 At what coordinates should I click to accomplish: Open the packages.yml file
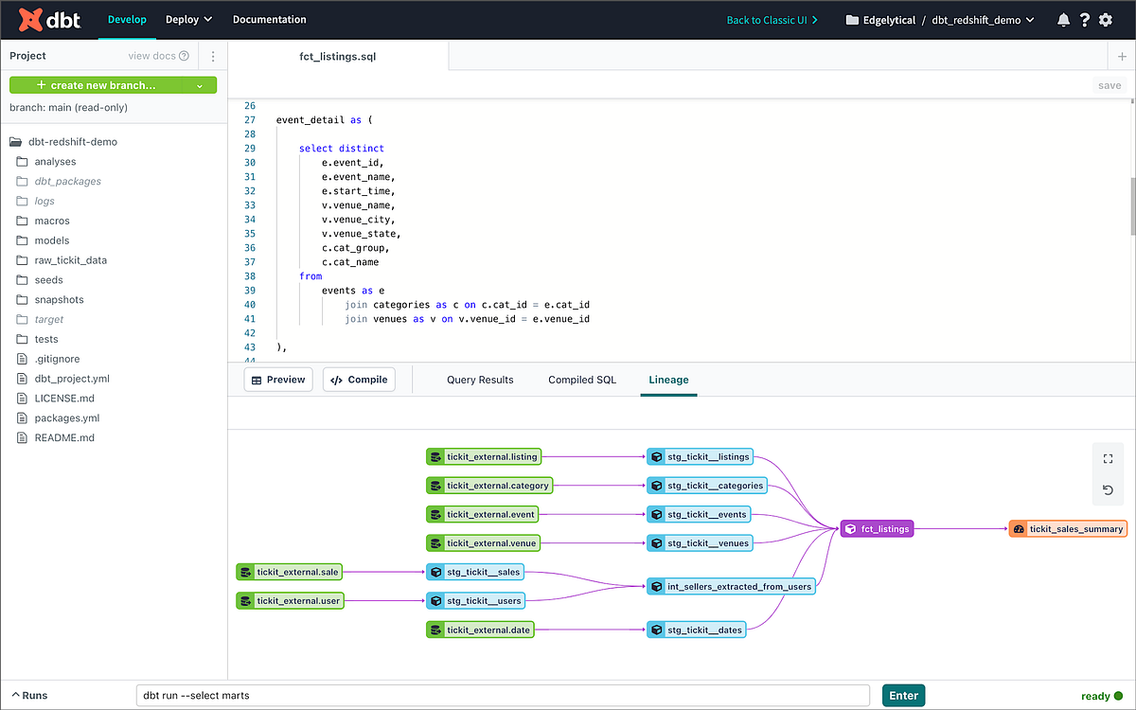coord(57,418)
